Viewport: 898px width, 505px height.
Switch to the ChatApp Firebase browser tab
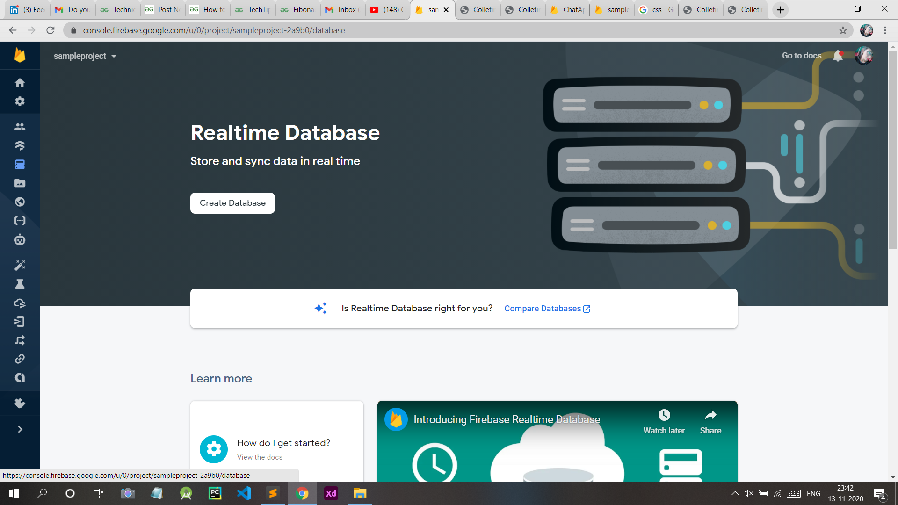(567, 10)
